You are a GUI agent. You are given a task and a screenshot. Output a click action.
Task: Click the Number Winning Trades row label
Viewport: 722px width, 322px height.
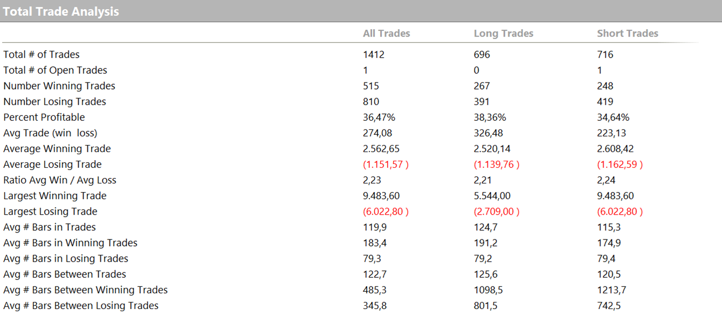tap(59, 86)
